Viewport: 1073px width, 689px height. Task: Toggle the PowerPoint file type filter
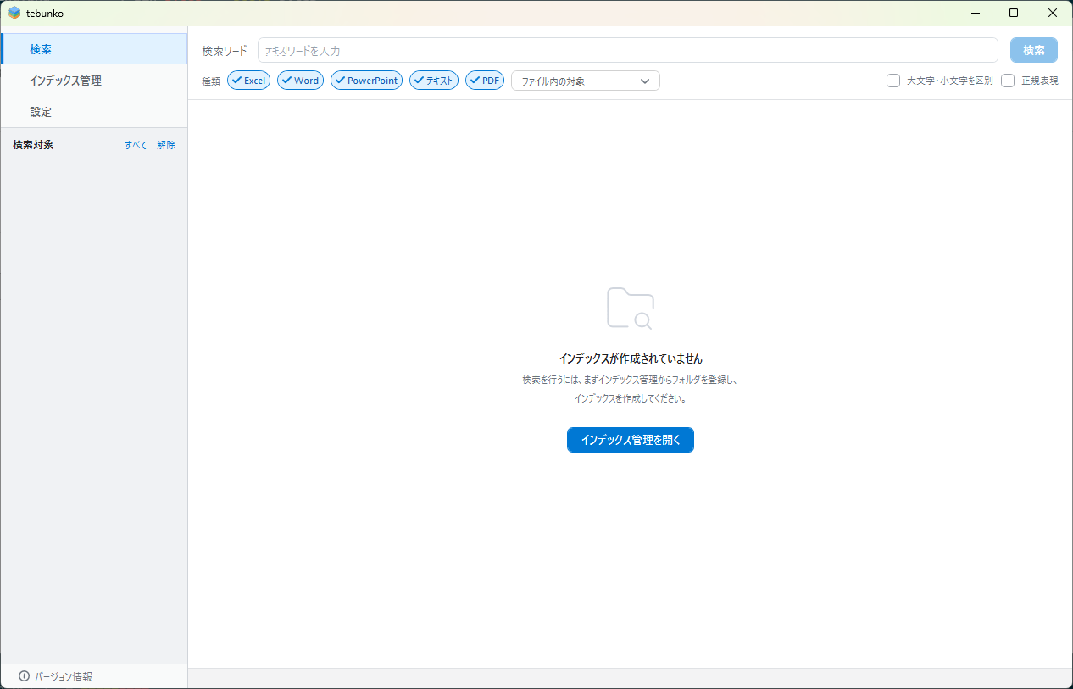coord(366,81)
